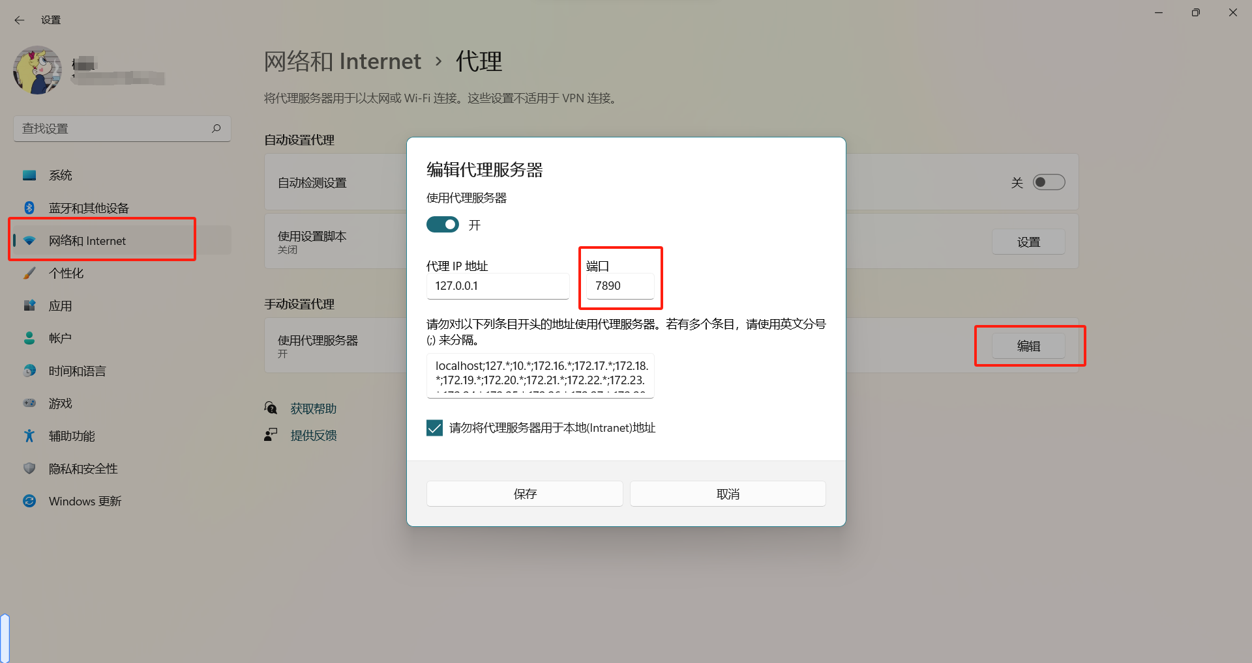The height and width of the screenshot is (663, 1252).
Task: Open 辅助功能 settings
Action: (71, 435)
